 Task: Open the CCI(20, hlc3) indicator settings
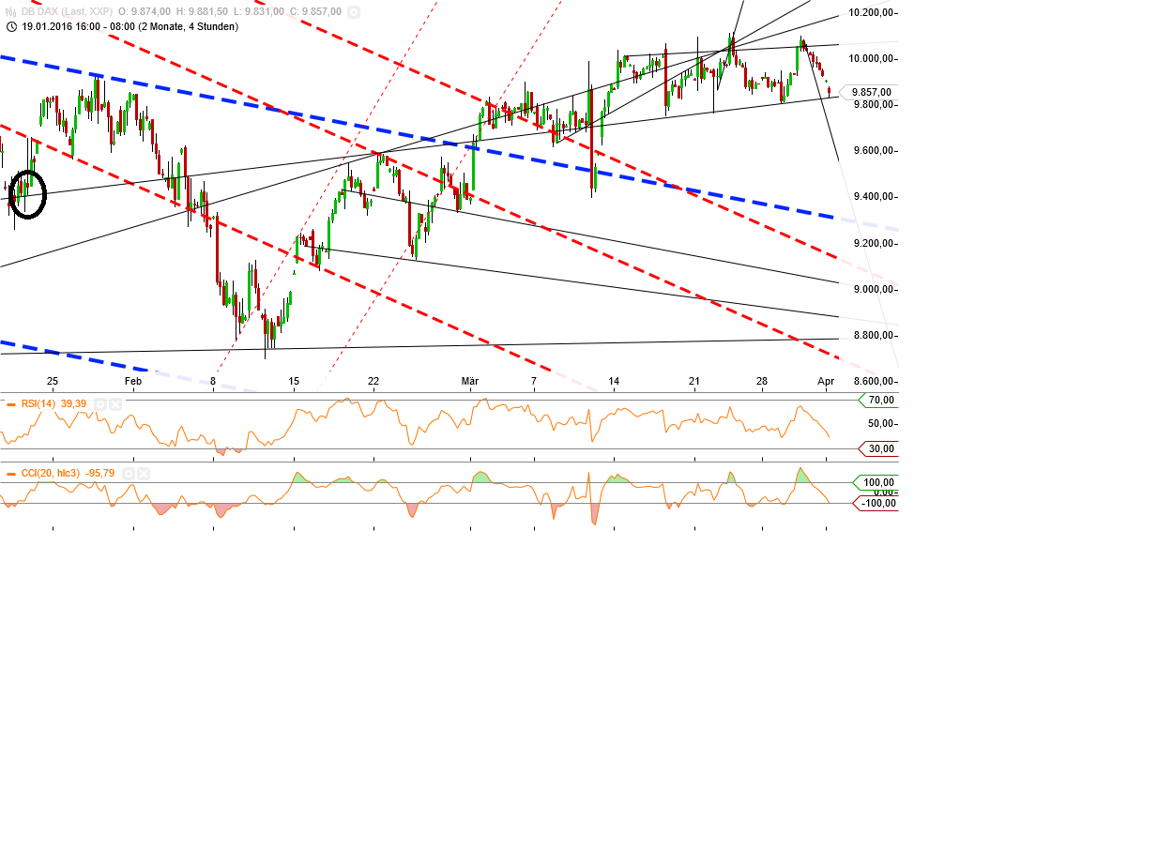point(128,474)
